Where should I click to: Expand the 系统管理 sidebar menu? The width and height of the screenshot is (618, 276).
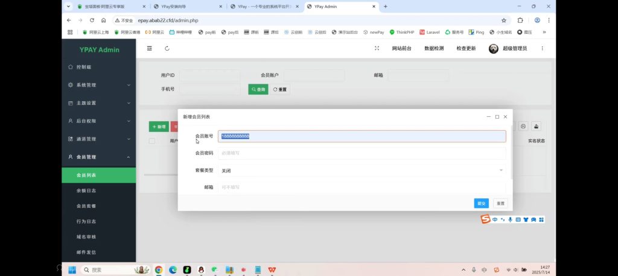[x=98, y=85]
